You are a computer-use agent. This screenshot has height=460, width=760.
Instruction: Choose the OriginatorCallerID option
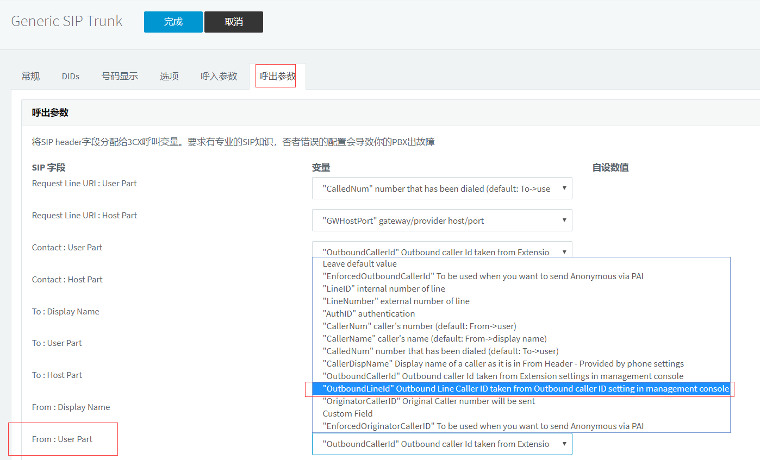coord(428,401)
